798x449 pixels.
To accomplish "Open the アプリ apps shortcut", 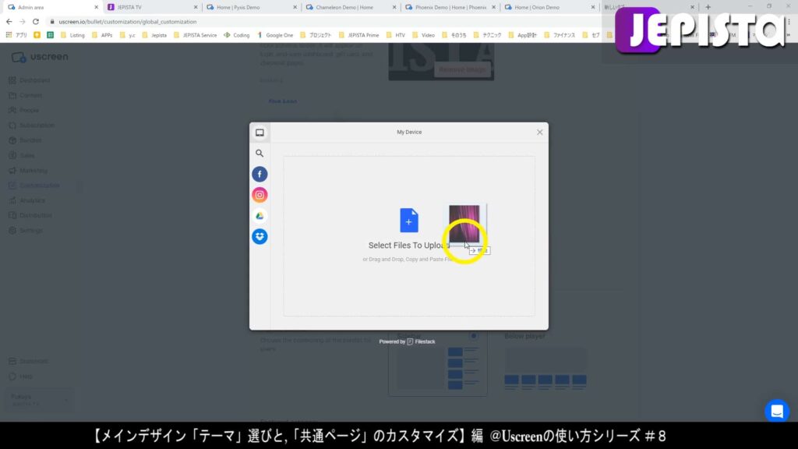I will (16, 35).
